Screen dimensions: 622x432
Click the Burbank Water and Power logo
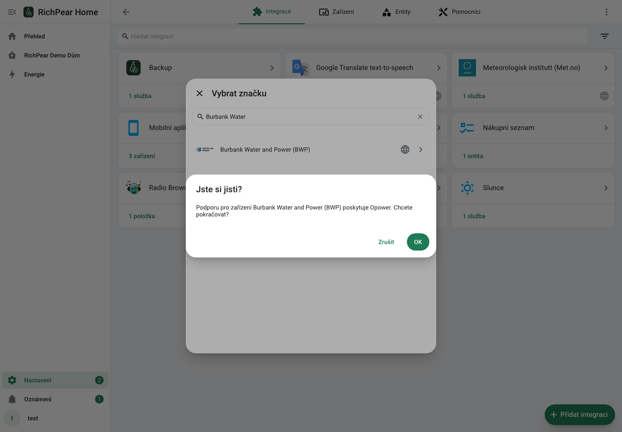205,149
